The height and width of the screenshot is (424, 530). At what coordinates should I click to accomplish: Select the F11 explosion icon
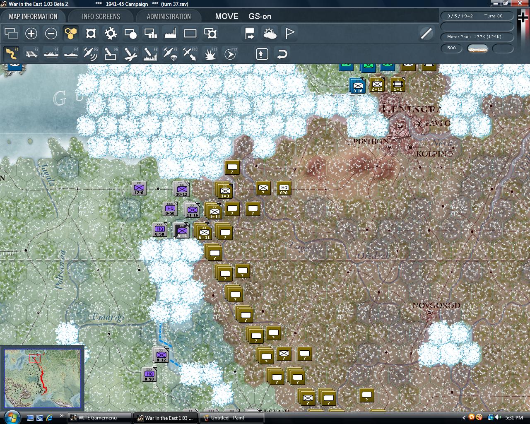pyautogui.click(x=210, y=54)
